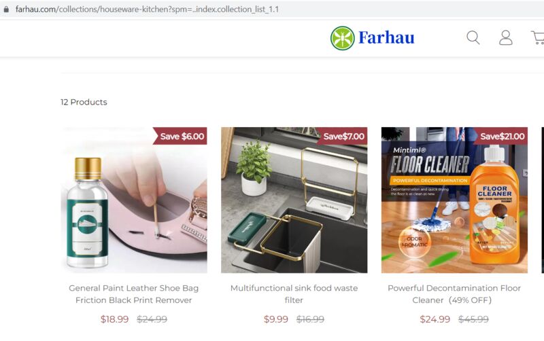
Task: Open General Paint Leather Shoe Bag title
Action: (133, 294)
